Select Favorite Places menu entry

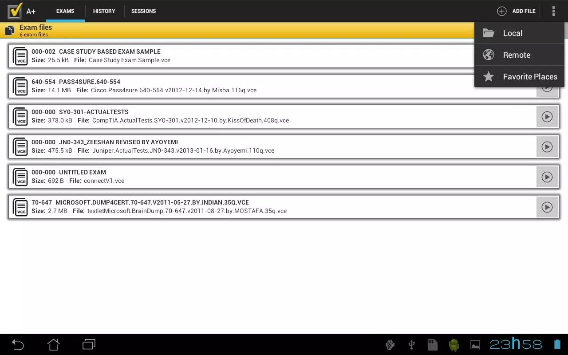pyautogui.click(x=519, y=77)
